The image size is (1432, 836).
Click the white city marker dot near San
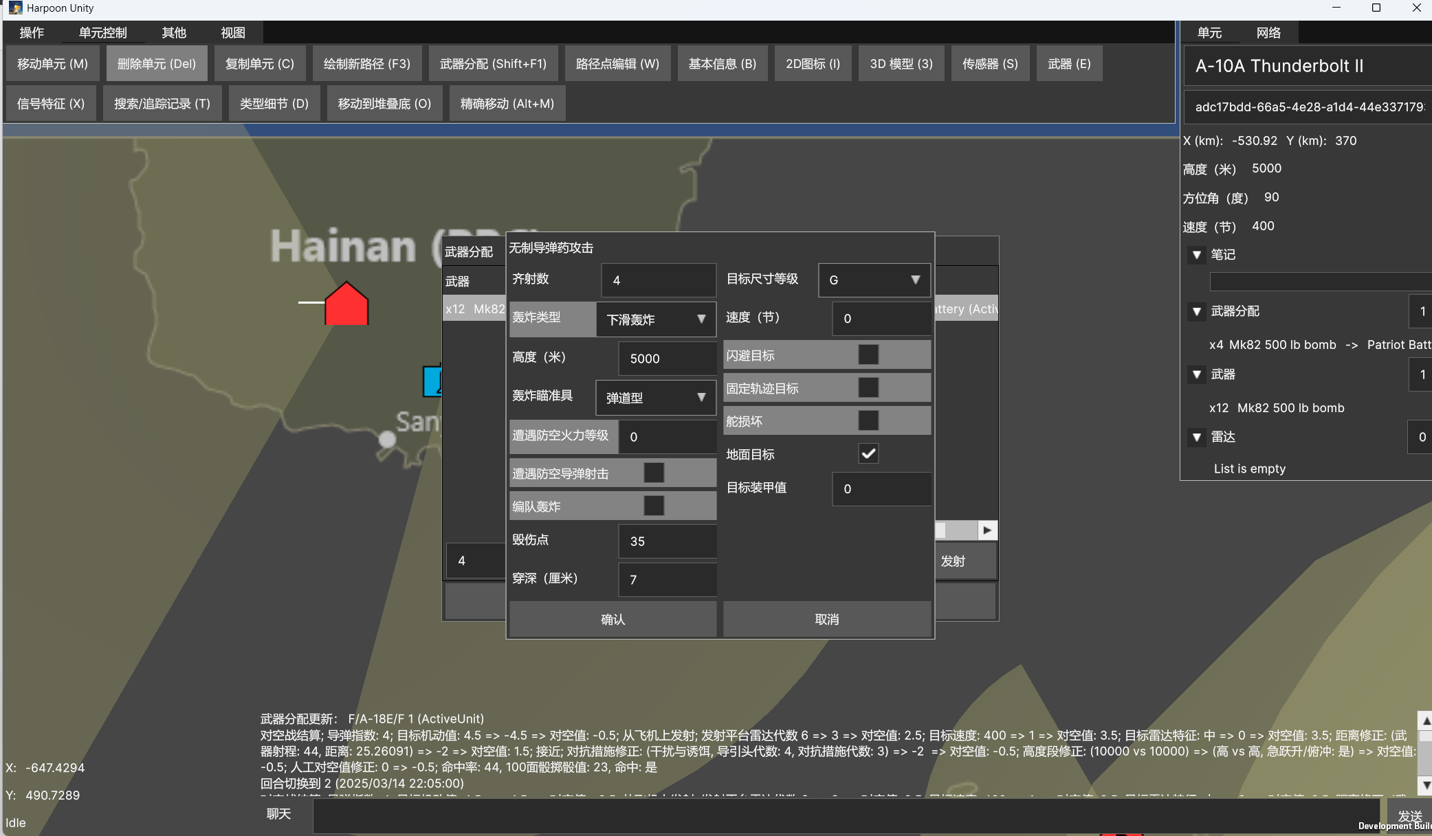pos(388,439)
